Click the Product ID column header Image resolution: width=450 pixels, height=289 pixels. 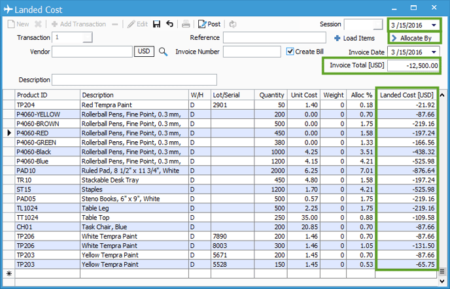pyautogui.click(x=47, y=95)
